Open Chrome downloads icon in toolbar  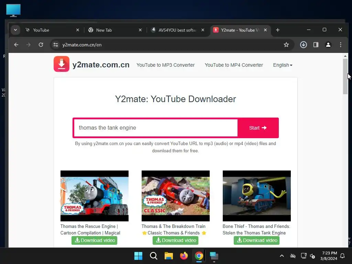coord(304,45)
